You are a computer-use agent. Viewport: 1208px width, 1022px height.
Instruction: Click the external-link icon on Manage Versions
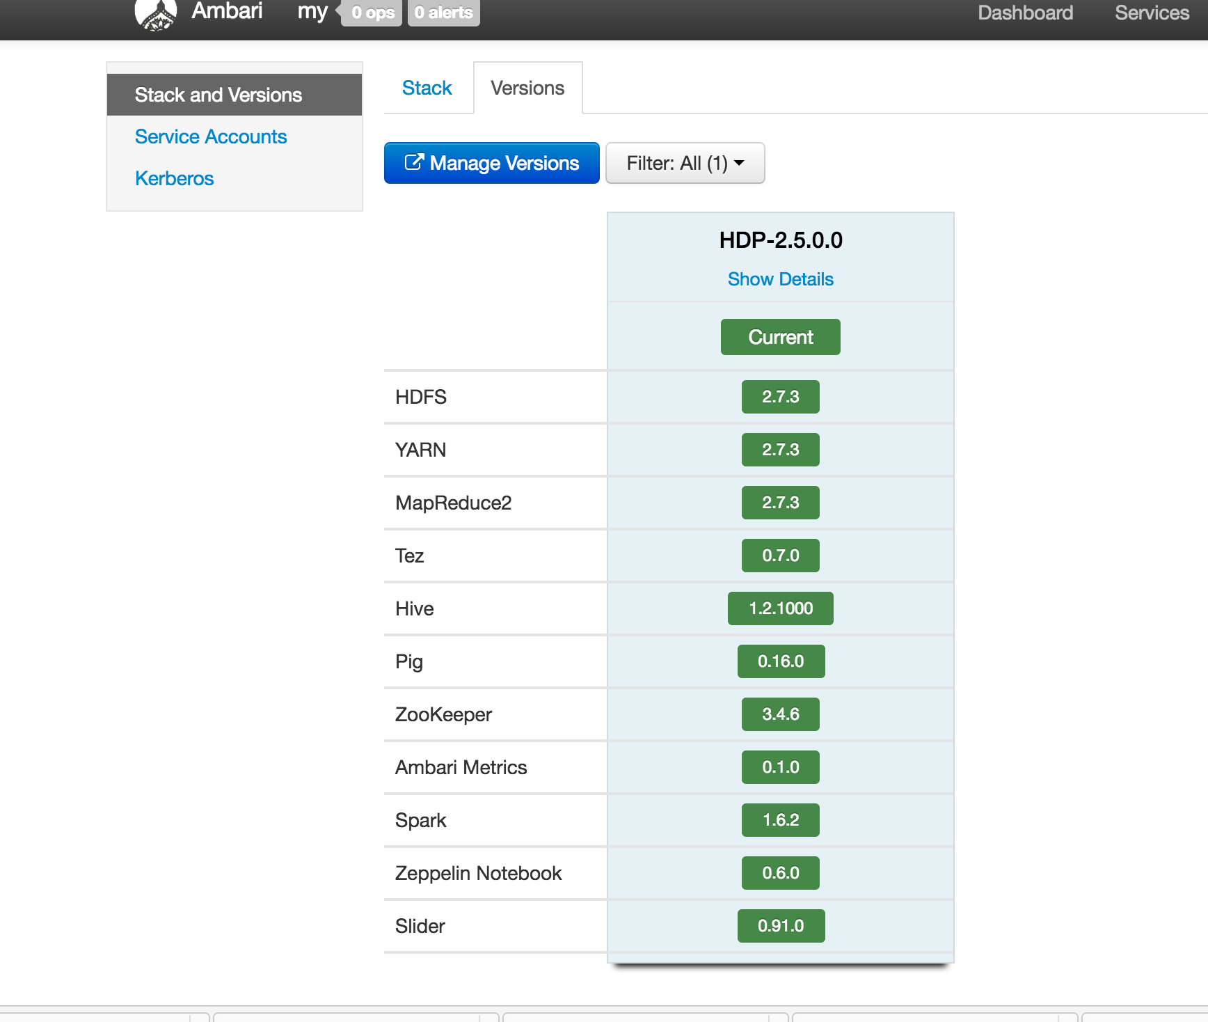(x=414, y=162)
